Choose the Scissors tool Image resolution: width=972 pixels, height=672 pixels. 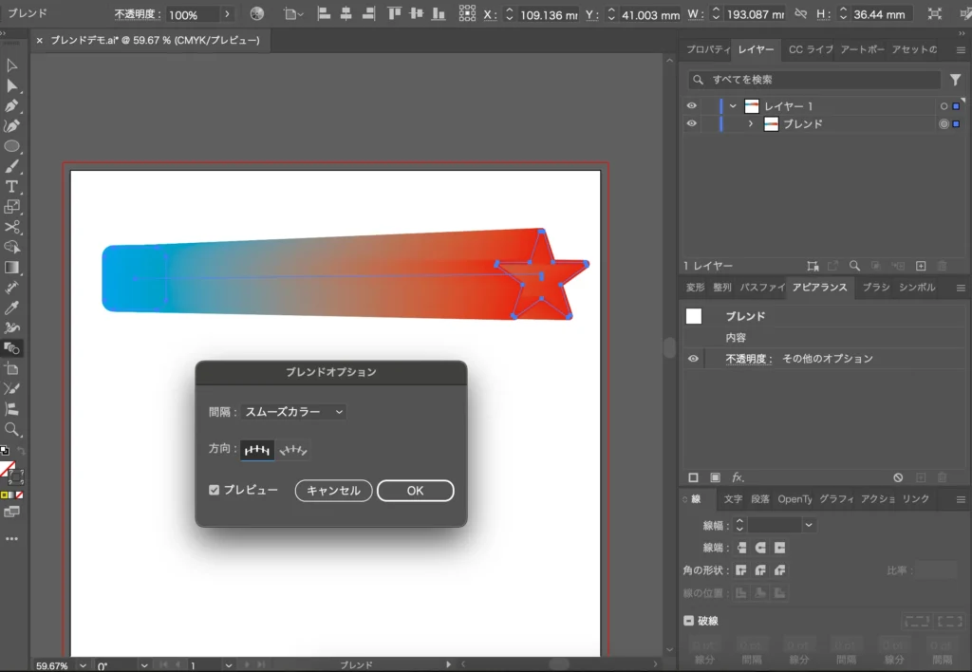click(12, 227)
